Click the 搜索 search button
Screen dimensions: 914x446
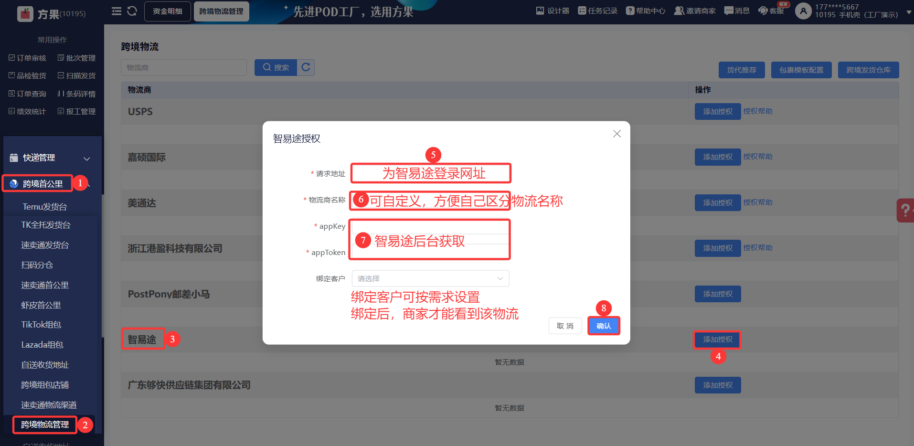point(276,67)
